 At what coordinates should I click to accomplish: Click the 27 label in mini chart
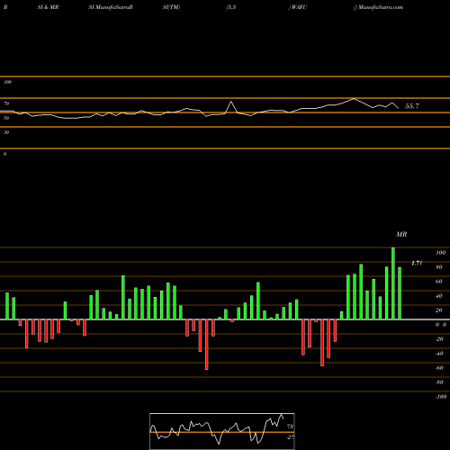pyautogui.click(x=290, y=437)
